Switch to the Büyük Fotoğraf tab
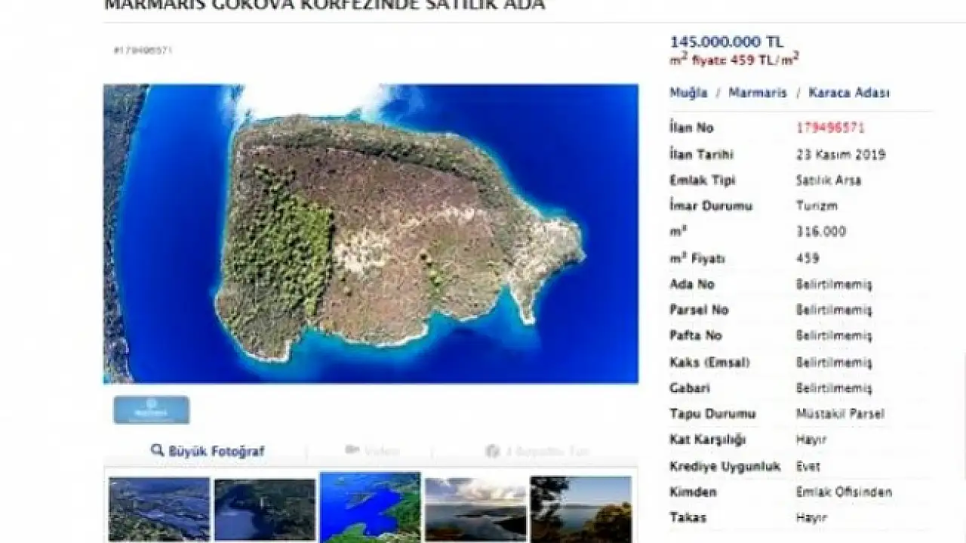This screenshot has width=966, height=543. click(x=207, y=451)
